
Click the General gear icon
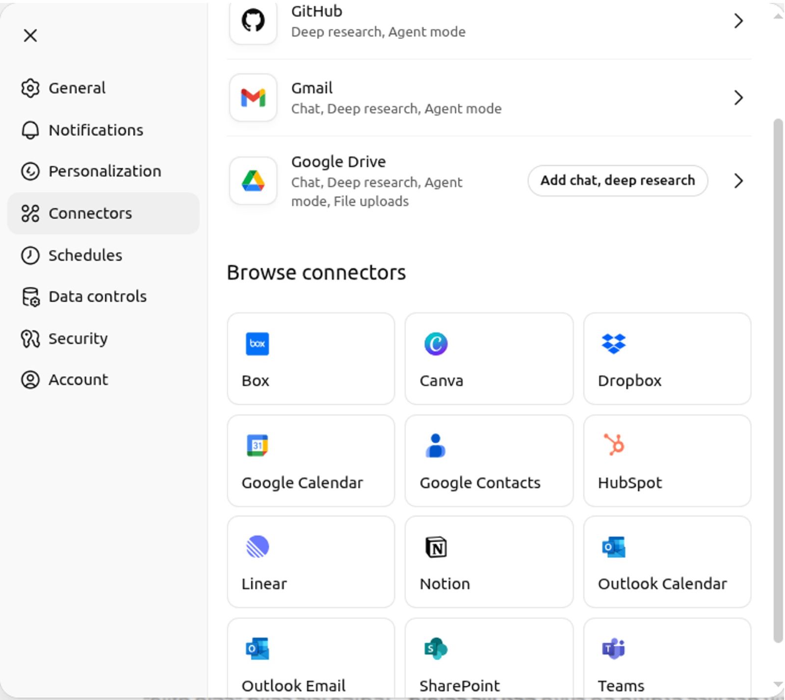pos(30,88)
